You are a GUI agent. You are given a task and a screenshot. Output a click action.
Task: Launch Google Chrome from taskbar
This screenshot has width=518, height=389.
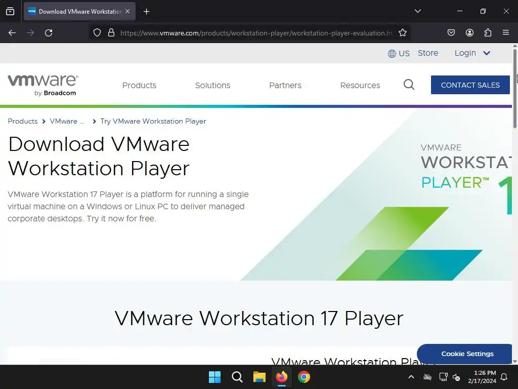pos(304,377)
